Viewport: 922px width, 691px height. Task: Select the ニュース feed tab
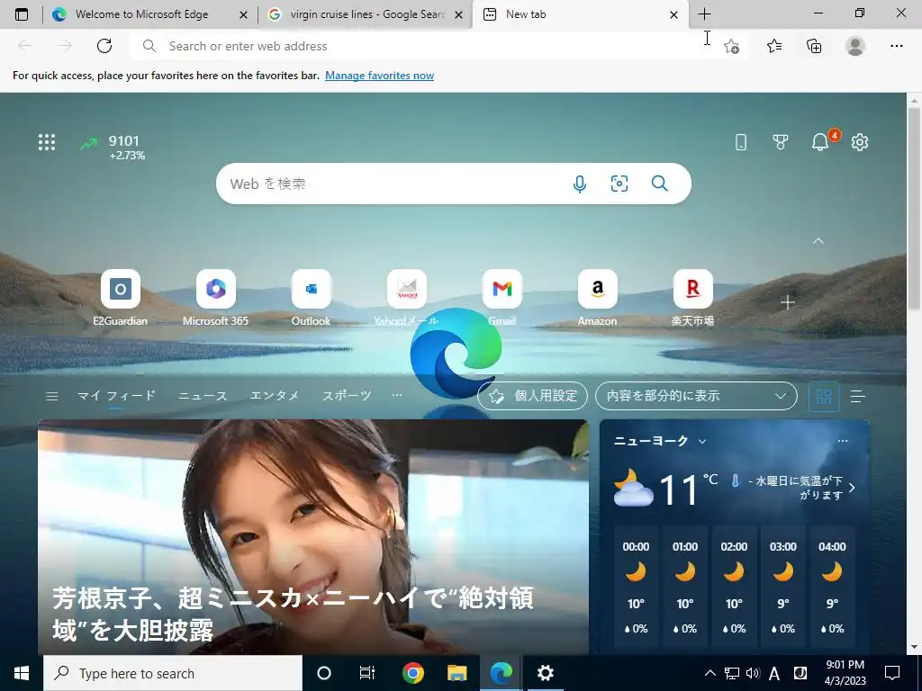click(203, 396)
